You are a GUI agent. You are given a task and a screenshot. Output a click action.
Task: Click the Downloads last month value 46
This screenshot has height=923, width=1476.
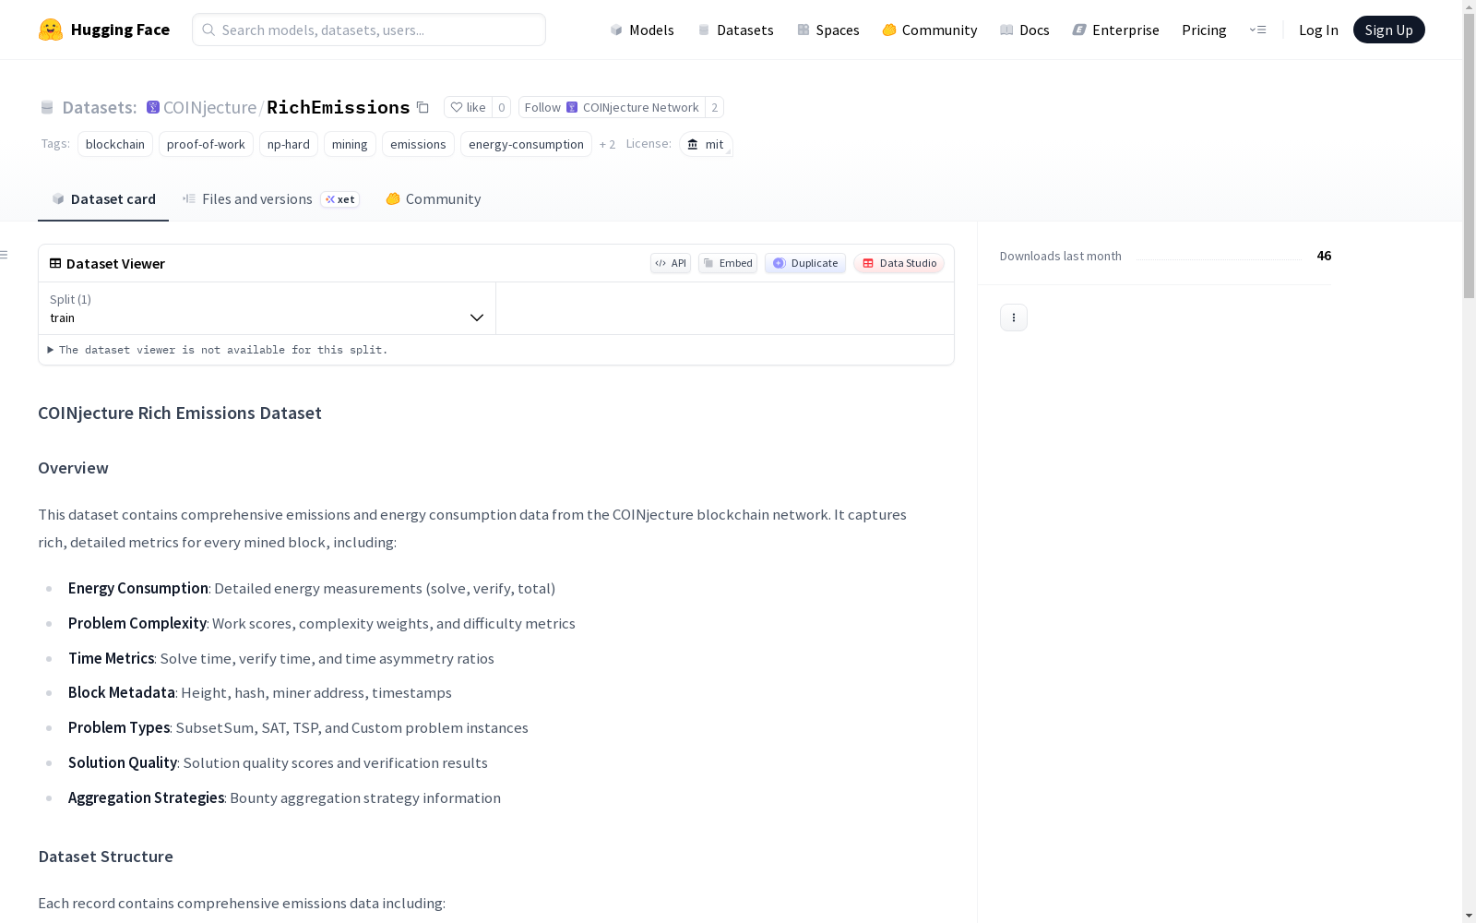1324,256
